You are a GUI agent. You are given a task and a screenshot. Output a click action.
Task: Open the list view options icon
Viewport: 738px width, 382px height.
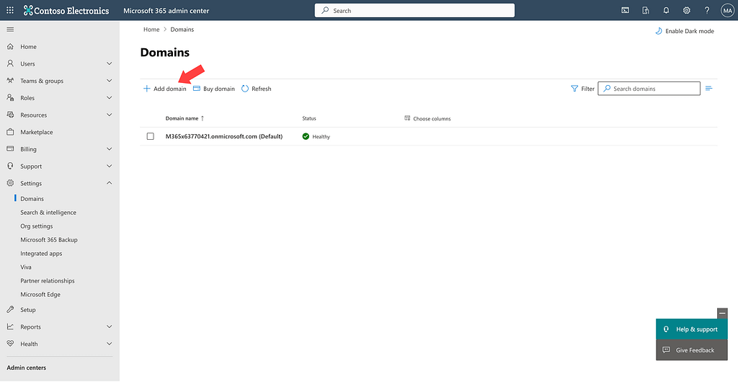coord(708,89)
